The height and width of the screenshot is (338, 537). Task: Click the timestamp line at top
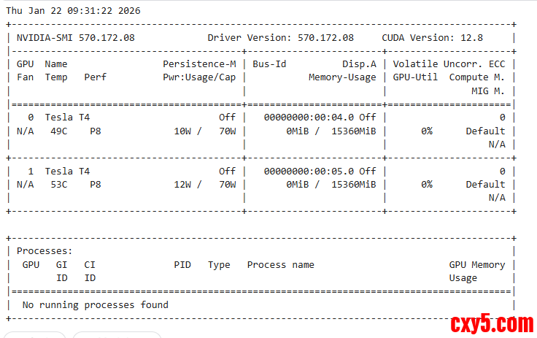[73, 11]
